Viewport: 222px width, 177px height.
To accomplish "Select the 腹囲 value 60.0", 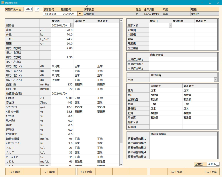I will click(62, 44).
